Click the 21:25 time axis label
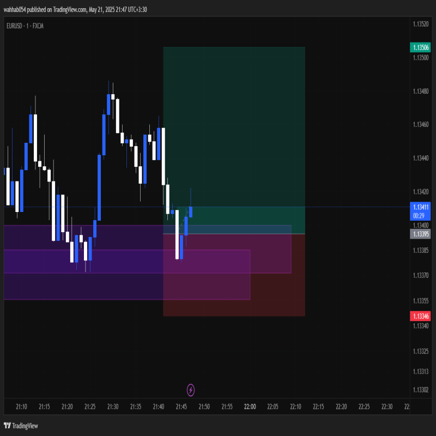Screen dimensions: 436x436 point(90,407)
